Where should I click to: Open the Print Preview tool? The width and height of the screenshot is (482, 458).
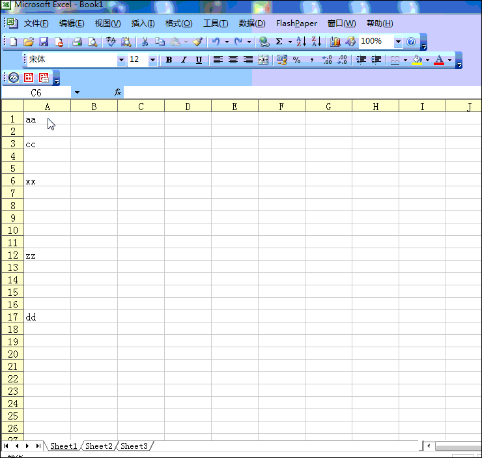point(92,42)
